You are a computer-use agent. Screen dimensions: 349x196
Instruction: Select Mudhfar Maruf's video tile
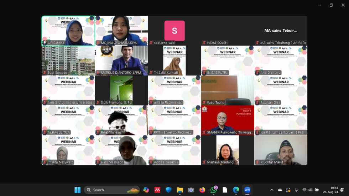(281, 150)
